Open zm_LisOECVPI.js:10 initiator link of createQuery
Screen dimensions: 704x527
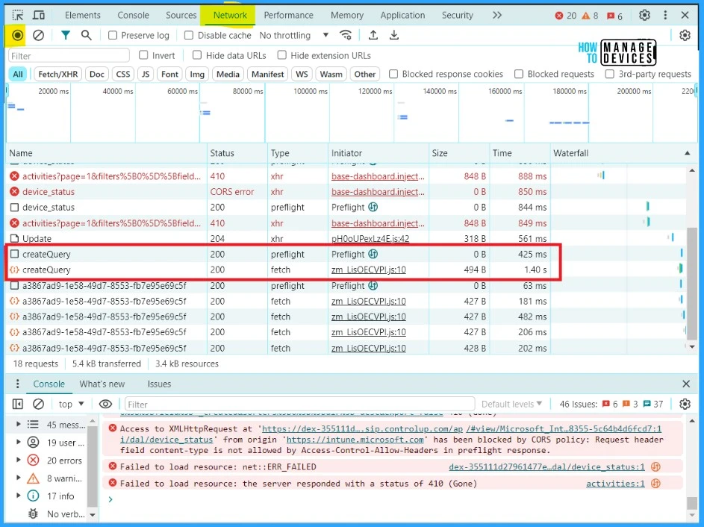(369, 269)
